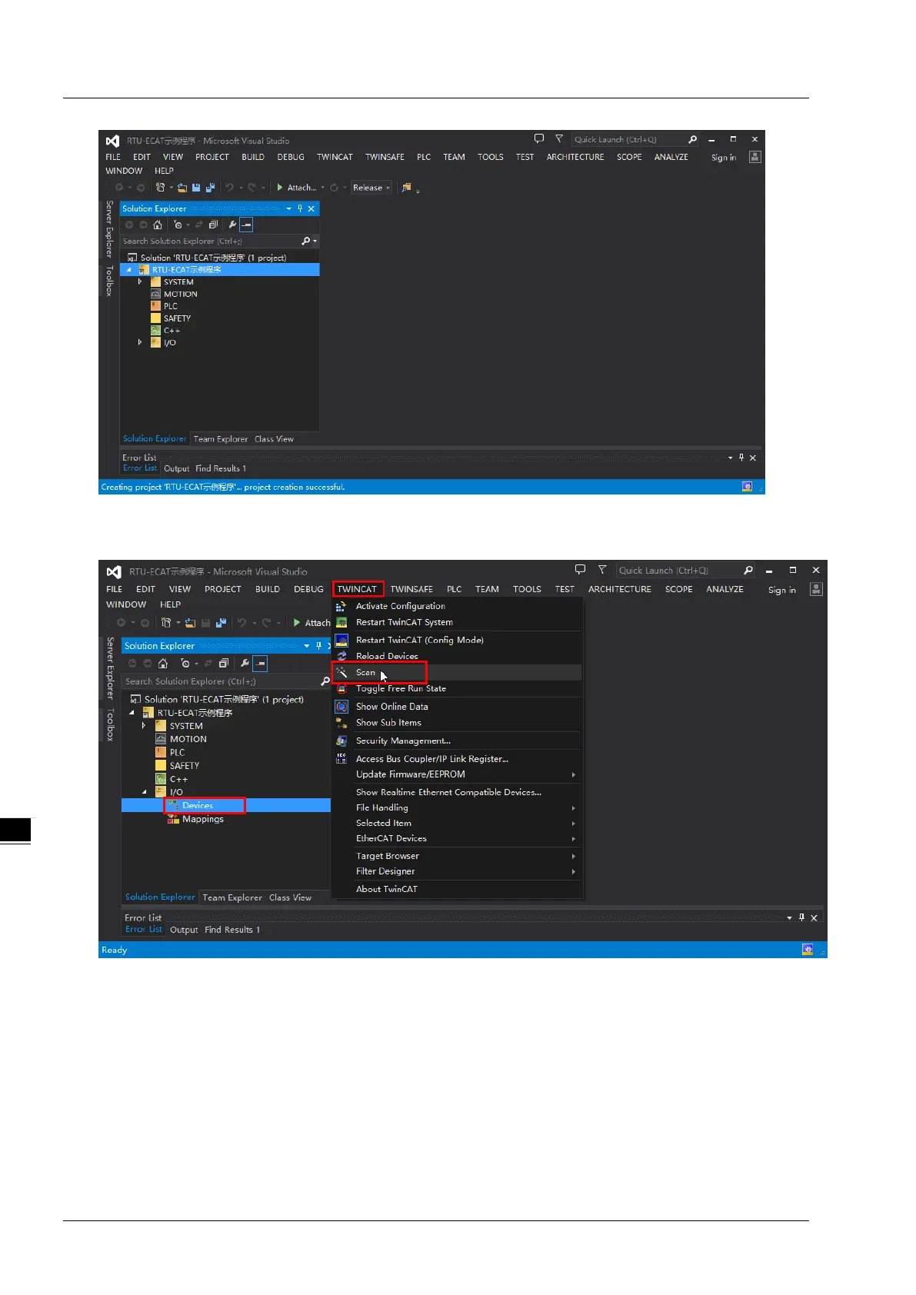The width and height of the screenshot is (916, 1295).
Task: Click Collapse All icon in Release-window Solution Explorer
Action: pos(213,225)
